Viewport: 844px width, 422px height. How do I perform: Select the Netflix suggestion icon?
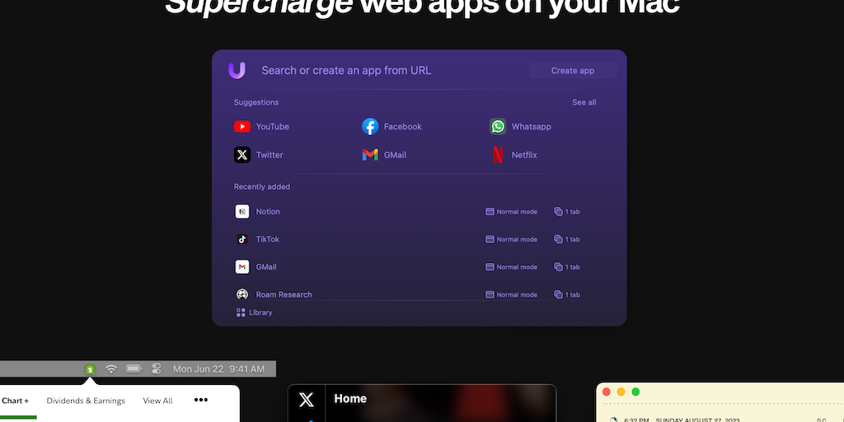pos(498,155)
